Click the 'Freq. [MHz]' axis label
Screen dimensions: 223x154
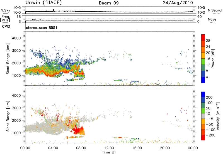tap(5, 19)
